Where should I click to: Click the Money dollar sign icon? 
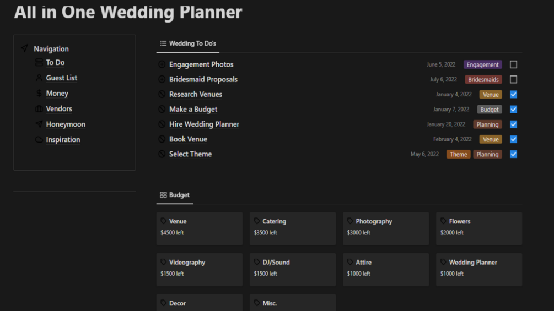(x=39, y=94)
